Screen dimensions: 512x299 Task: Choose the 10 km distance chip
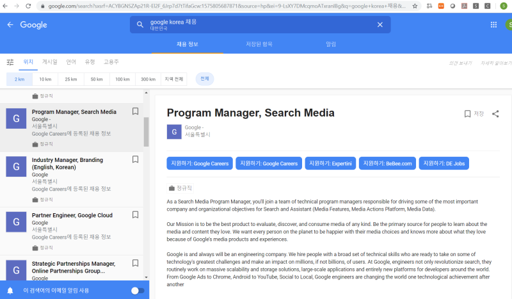point(45,79)
